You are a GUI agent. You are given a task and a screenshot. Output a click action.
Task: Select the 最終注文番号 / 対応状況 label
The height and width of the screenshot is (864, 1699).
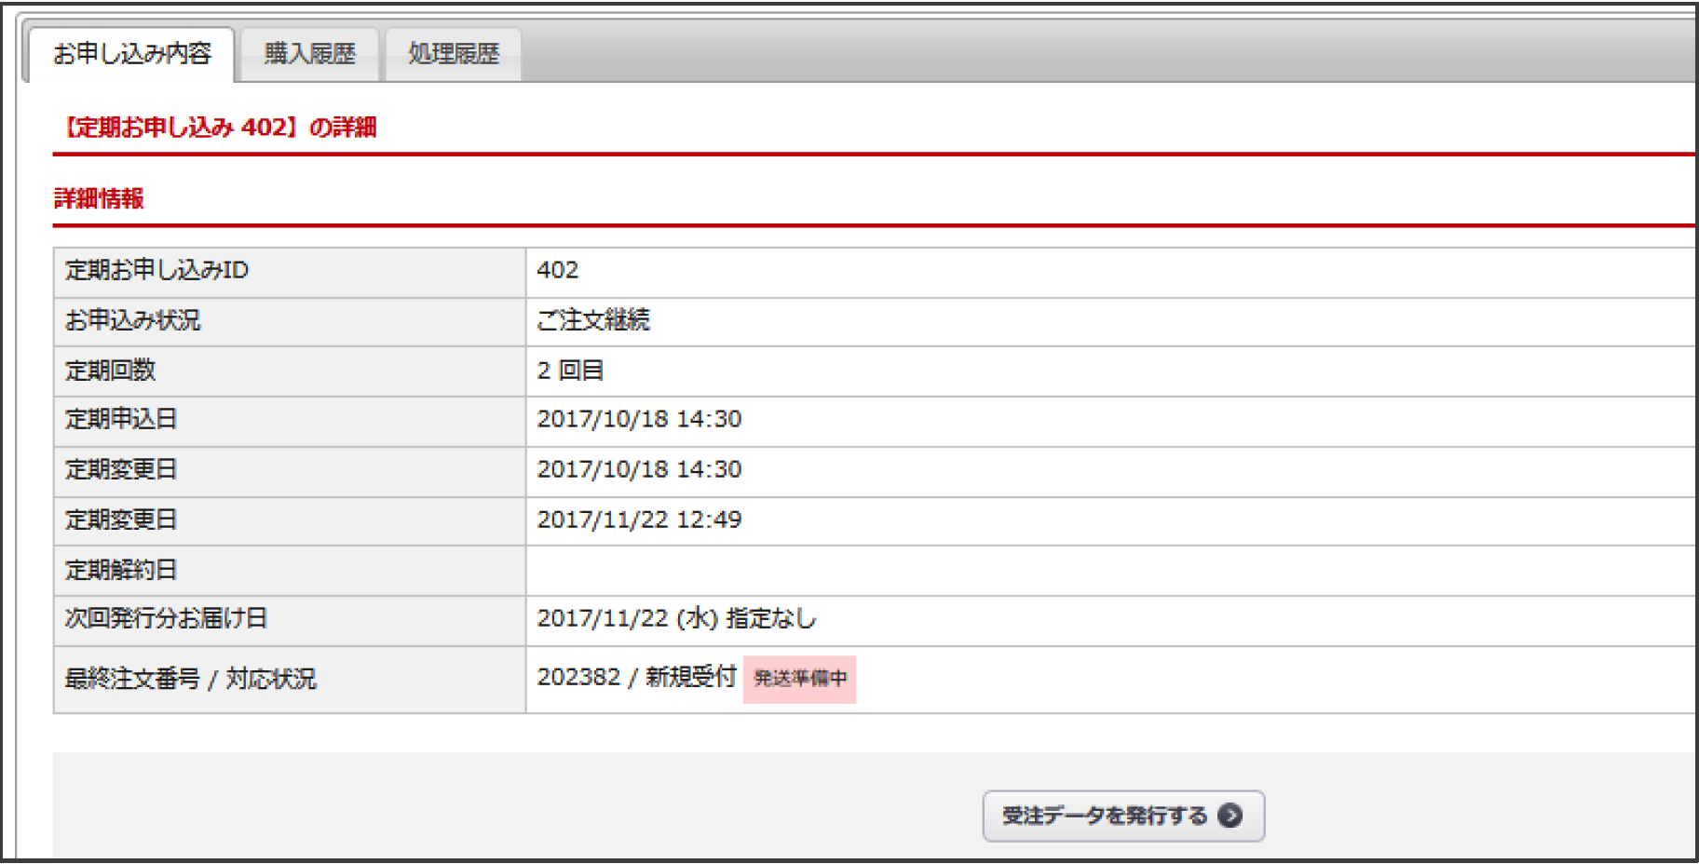190,679
